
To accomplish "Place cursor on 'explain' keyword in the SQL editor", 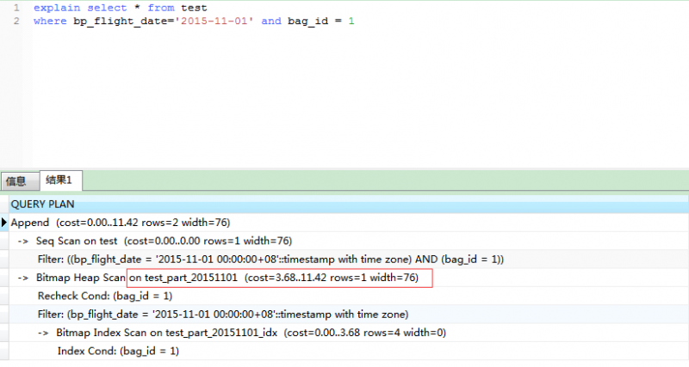I will tap(57, 8).
